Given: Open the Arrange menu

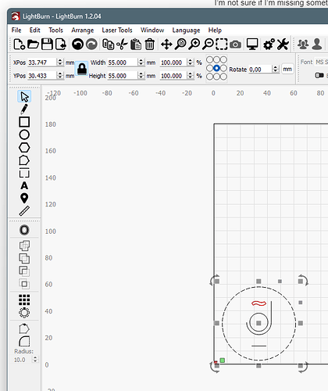Looking at the screenshot, I should pyautogui.click(x=83, y=30).
